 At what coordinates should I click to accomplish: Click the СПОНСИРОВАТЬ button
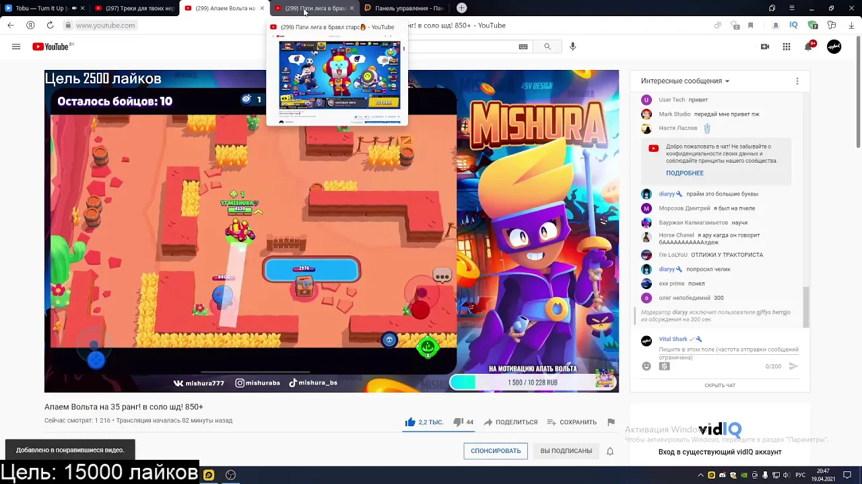[x=496, y=451]
